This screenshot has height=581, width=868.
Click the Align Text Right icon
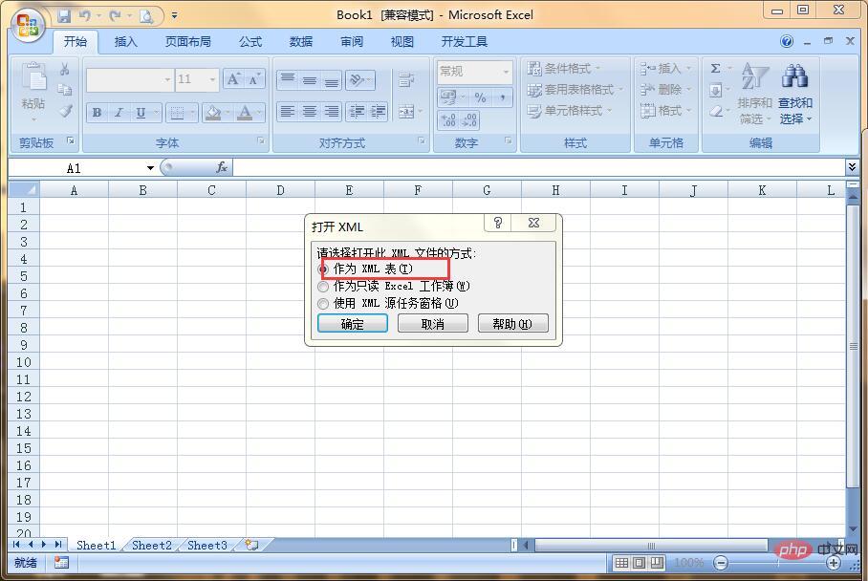pyautogui.click(x=332, y=112)
